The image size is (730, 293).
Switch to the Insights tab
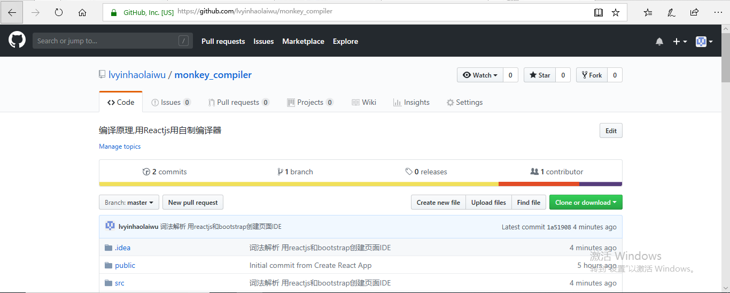[x=411, y=102]
